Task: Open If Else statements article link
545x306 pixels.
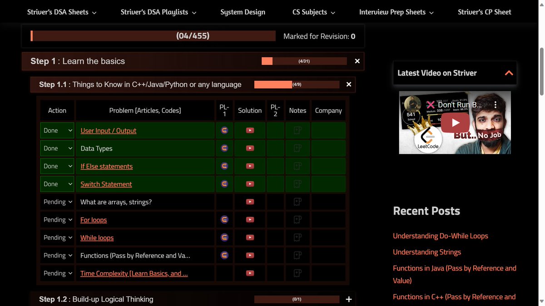Action: (x=107, y=166)
